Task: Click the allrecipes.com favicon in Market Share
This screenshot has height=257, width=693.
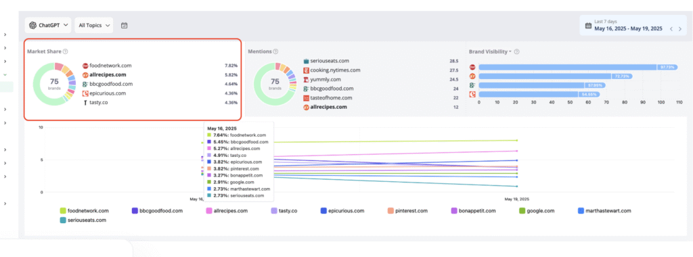Action: pyautogui.click(x=85, y=74)
